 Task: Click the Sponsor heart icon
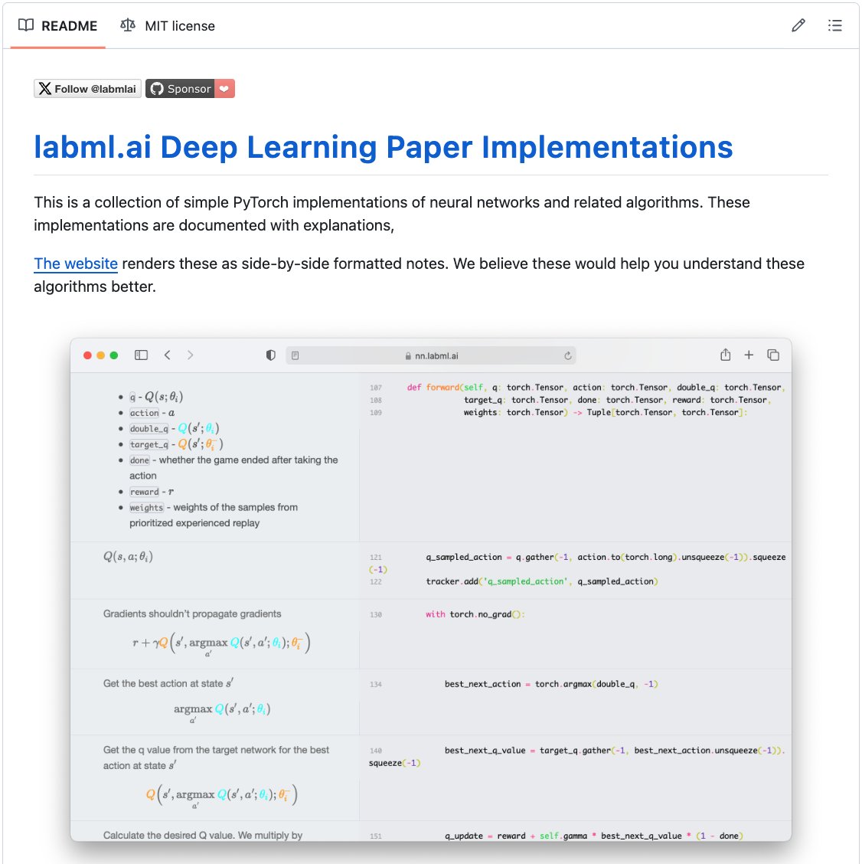point(224,89)
